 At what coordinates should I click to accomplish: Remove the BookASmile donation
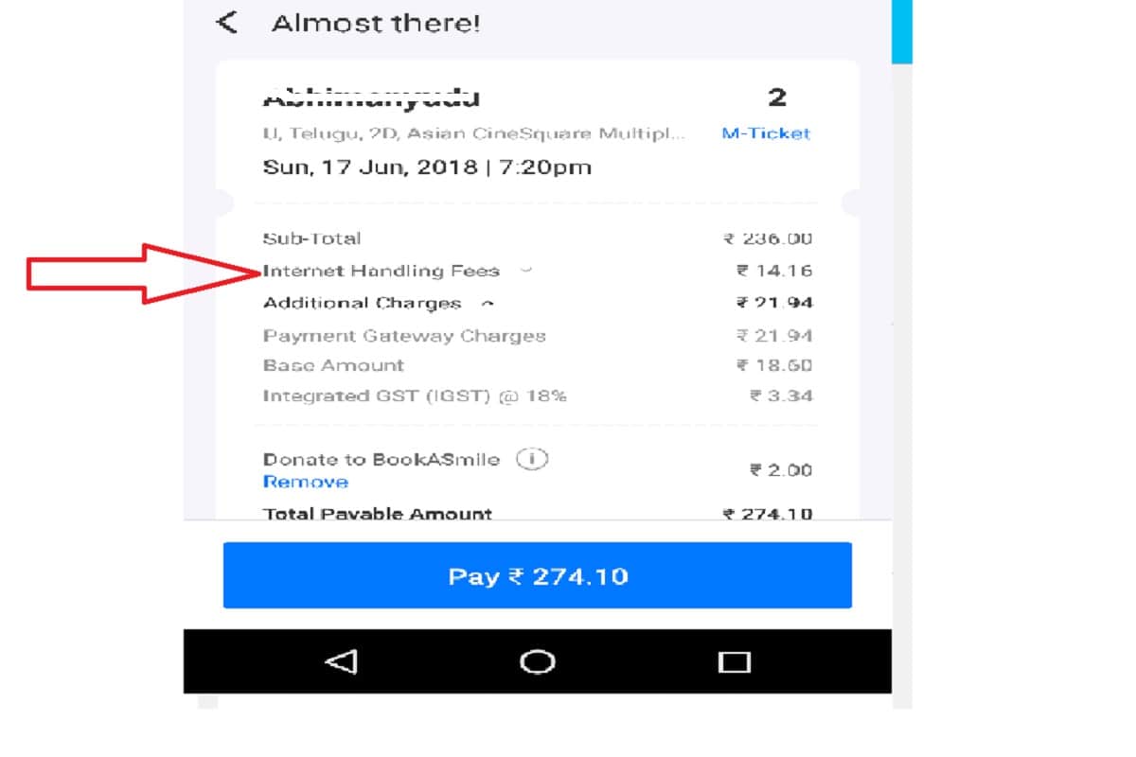coord(305,482)
